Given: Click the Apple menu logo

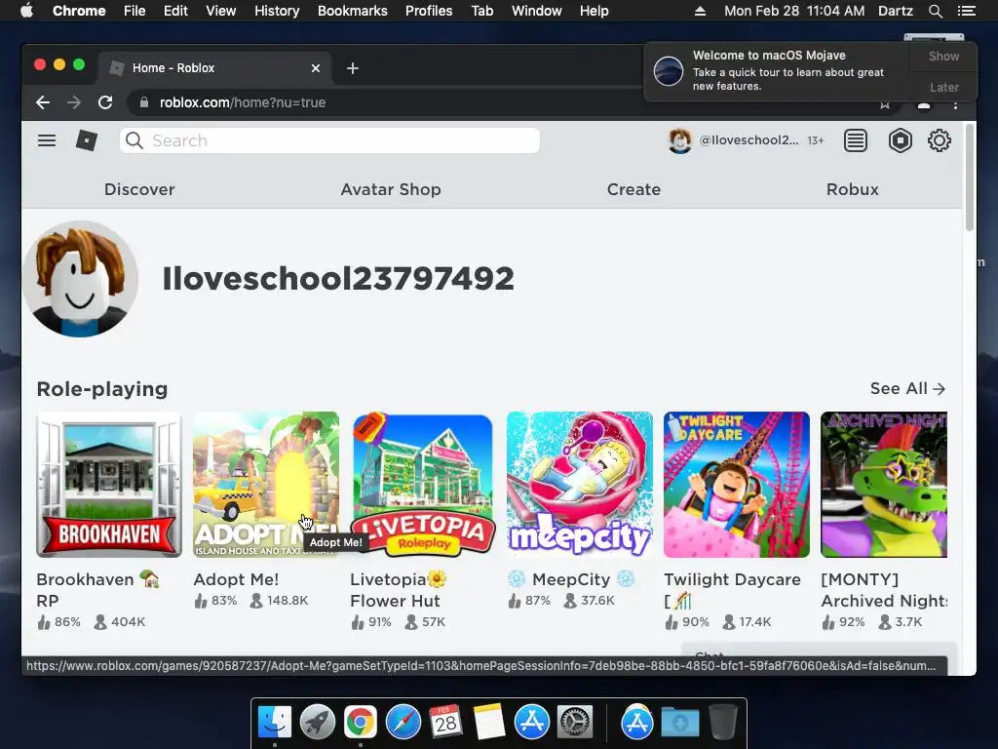Looking at the screenshot, I should click(26, 11).
